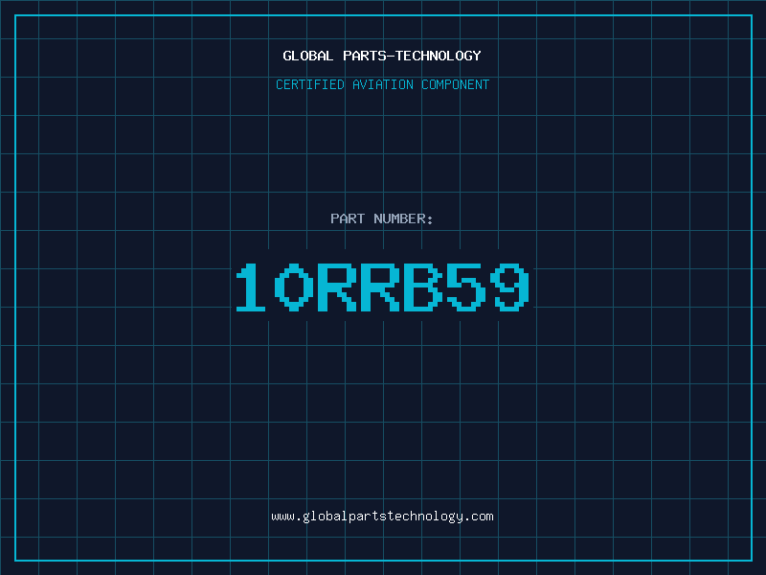The image size is (766, 575).
Task: Click the PART NUMBER: label
Action: coord(382,218)
